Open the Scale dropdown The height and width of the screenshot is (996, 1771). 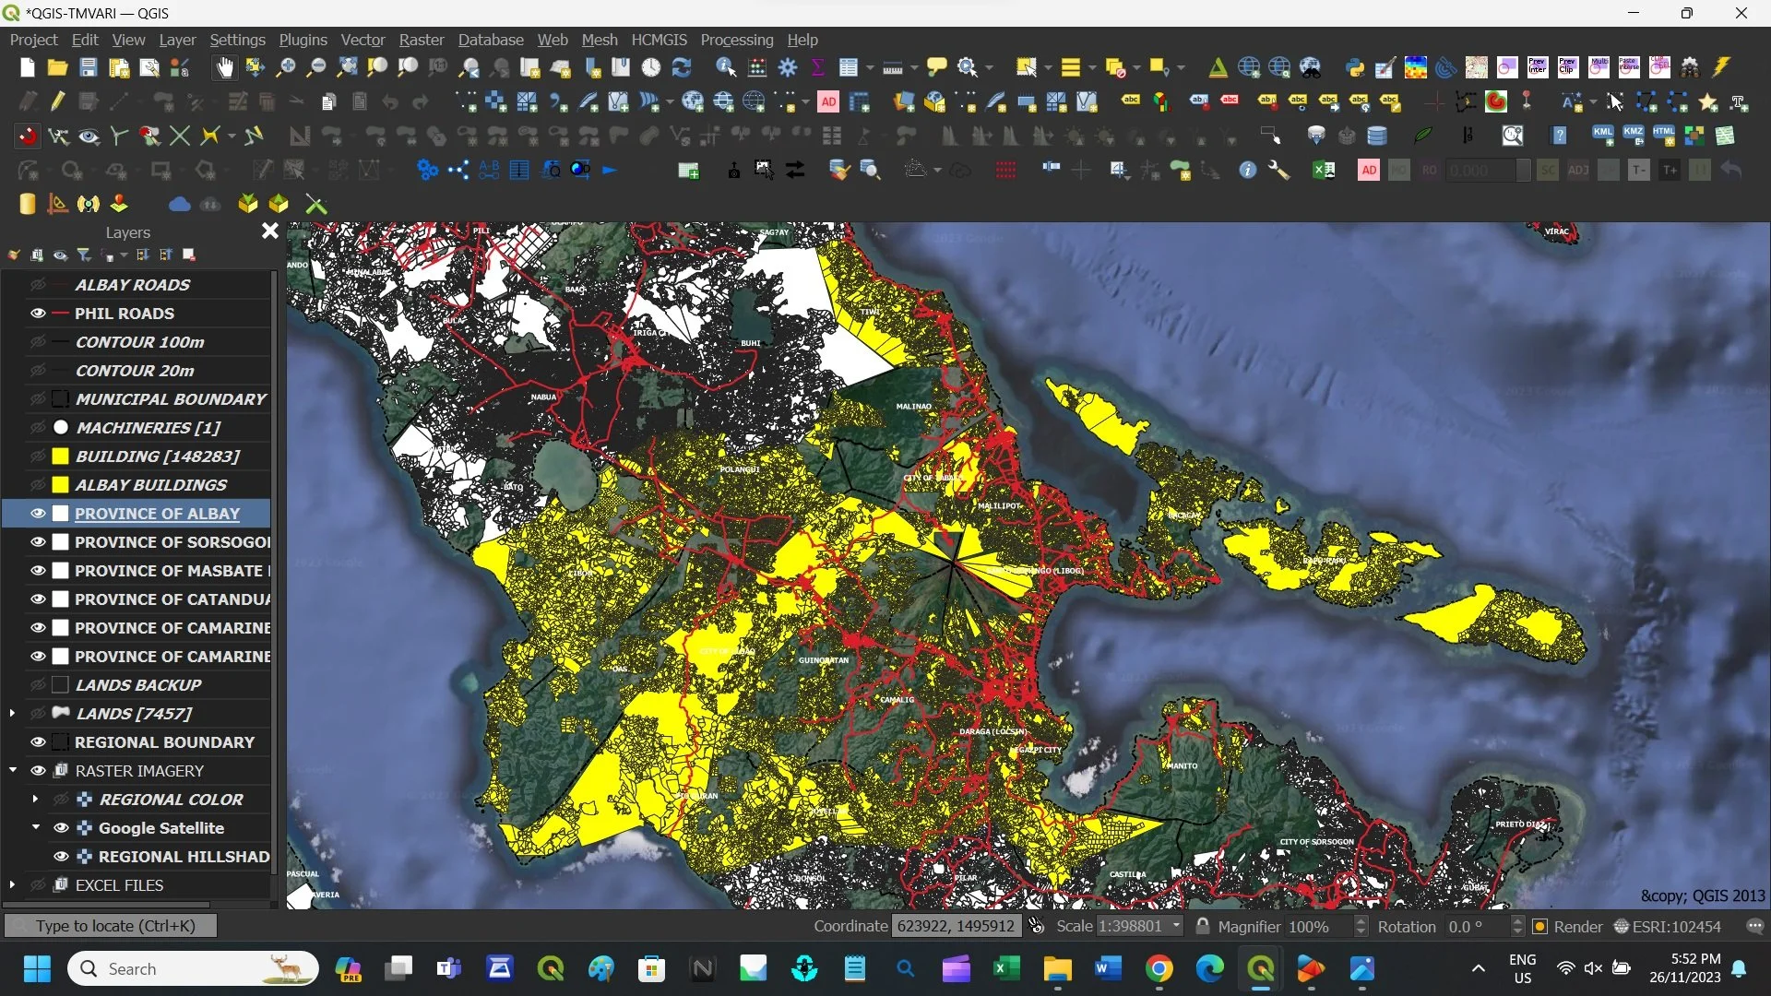[1175, 926]
